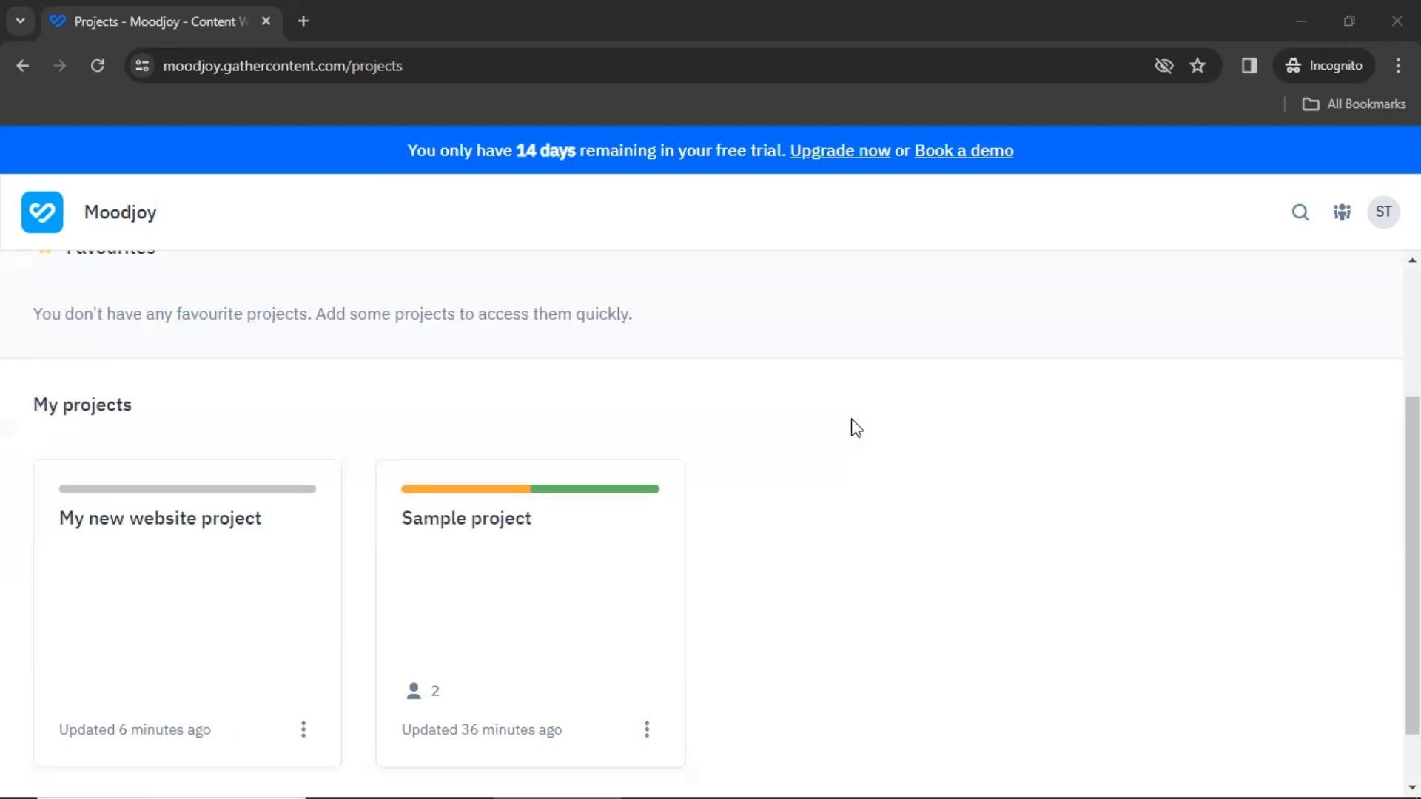This screenshot has height=799, width=1421.
Task: Open the ST user avatar menu
Action: coord(1383,212)
